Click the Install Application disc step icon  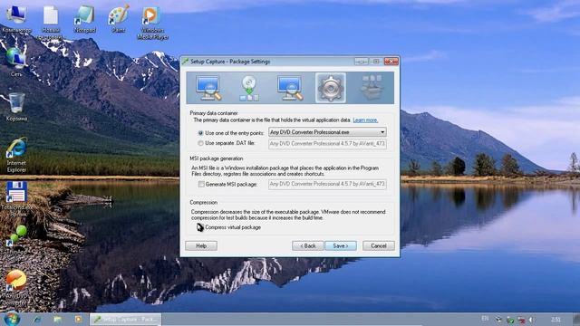249,88
